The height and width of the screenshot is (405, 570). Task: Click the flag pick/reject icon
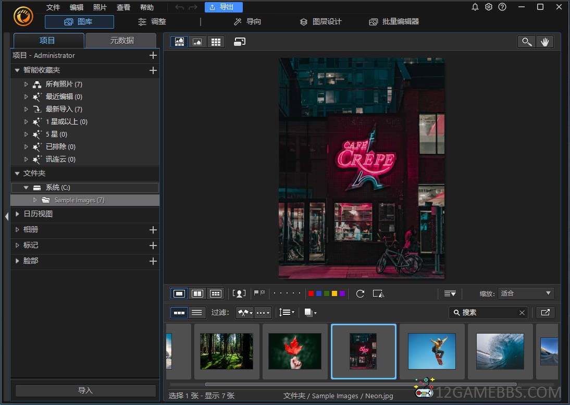point(259,292)
